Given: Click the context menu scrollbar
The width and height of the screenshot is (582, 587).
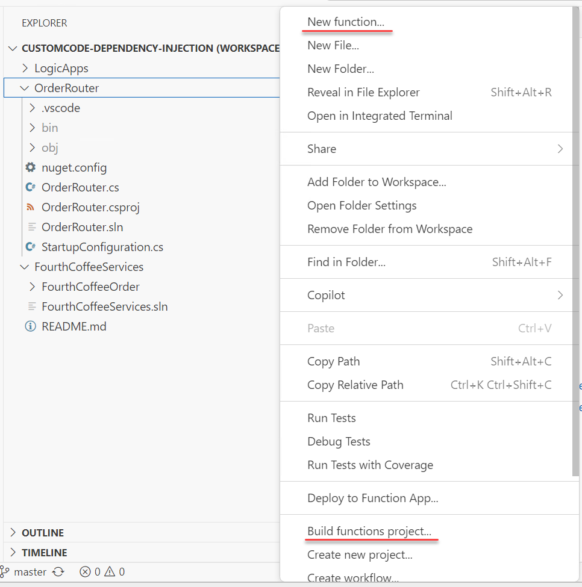Looking at the screenshot, I should coord(575,241).
